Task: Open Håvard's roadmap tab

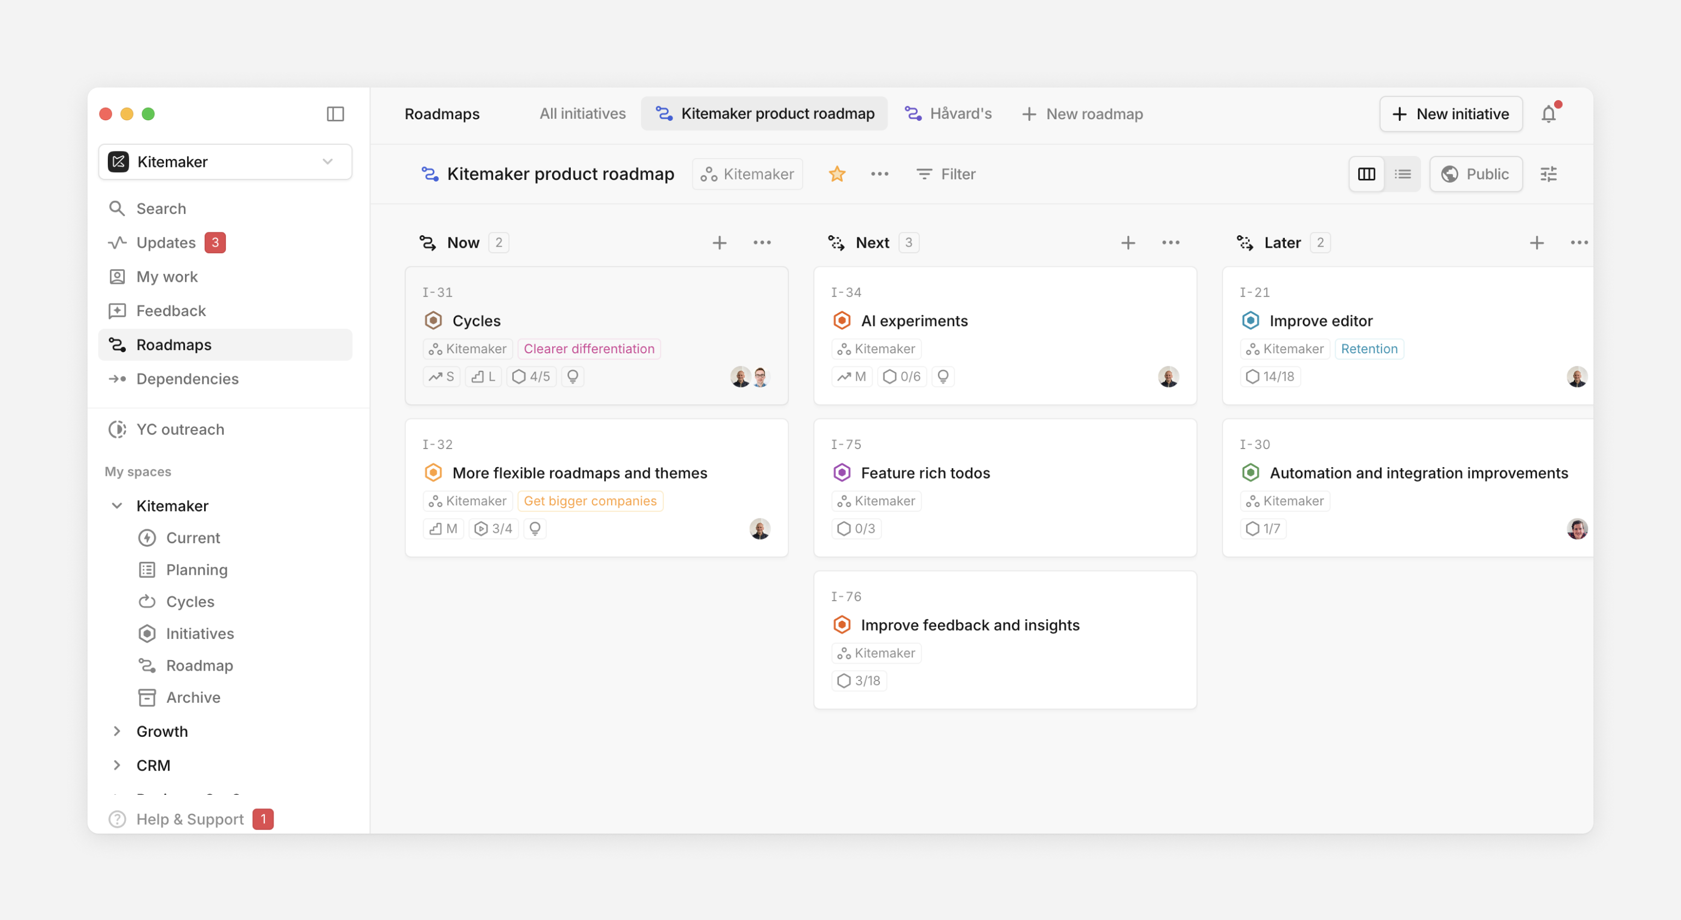Action: [x=948, y=114]
